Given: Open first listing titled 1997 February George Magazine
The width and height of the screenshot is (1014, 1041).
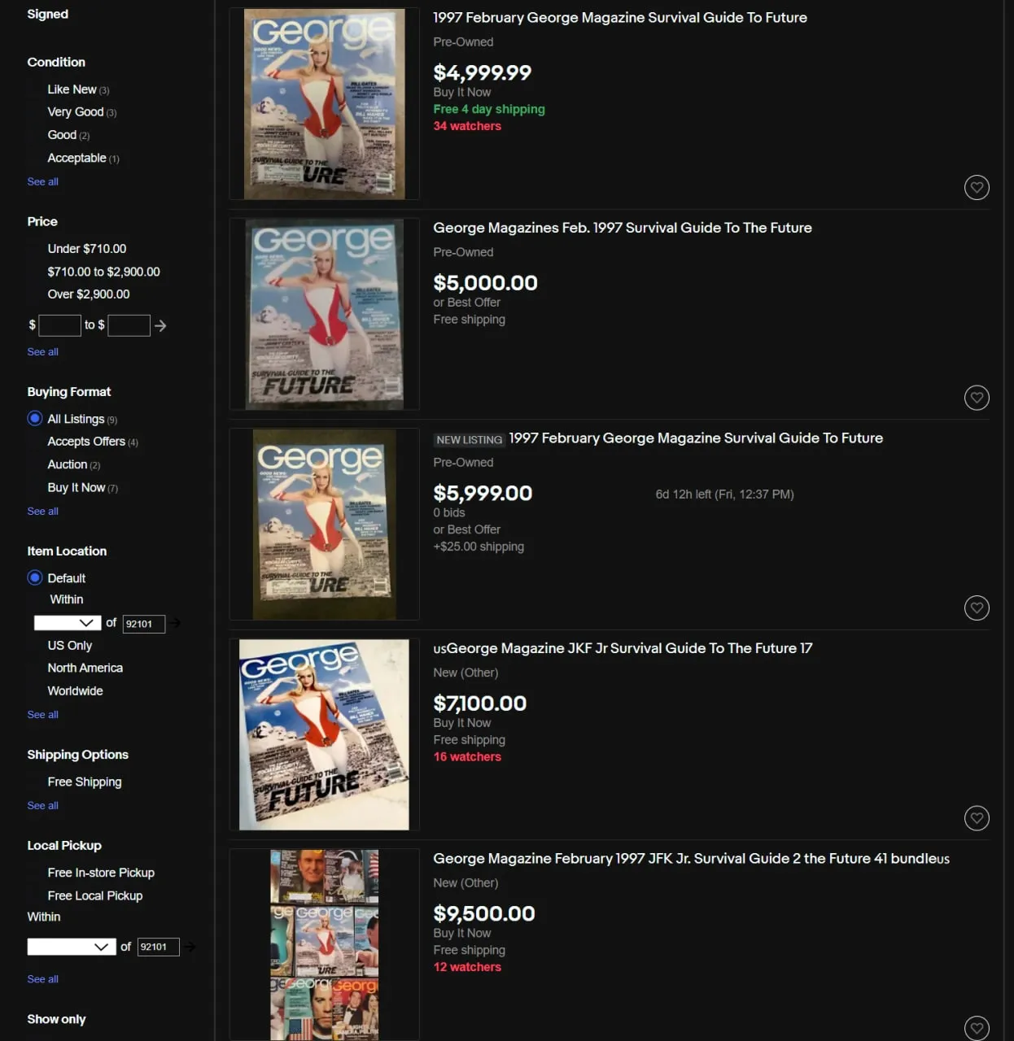Looking at the screenshot, I should [x=620, y=17].
